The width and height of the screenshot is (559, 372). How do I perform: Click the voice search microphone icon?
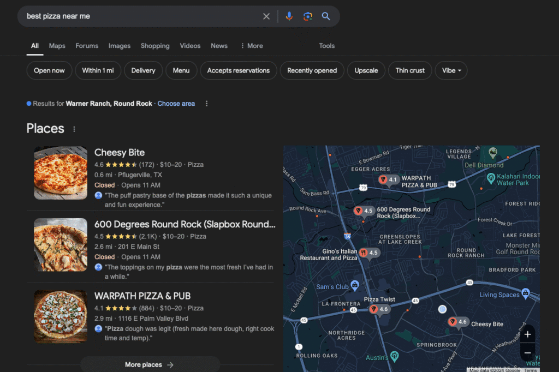coord(289,16)
